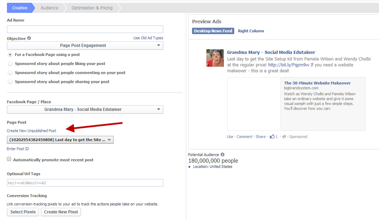Image resolution: width=379 pixels, height=220 pixels.
Task: Open the bit.ly link in ad text
Action: tap(289, 65)
